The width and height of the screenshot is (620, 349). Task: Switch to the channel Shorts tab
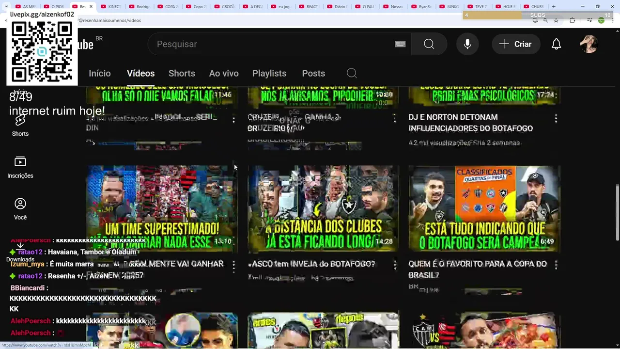pyautogui.click(x=182, y=73)
